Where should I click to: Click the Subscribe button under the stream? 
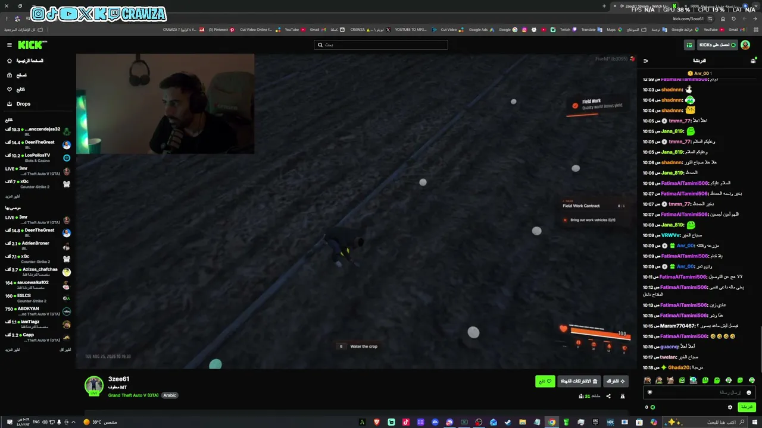point(616,381)
